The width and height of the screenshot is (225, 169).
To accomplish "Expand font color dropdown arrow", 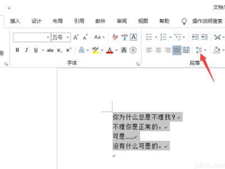I will [117, 50].
